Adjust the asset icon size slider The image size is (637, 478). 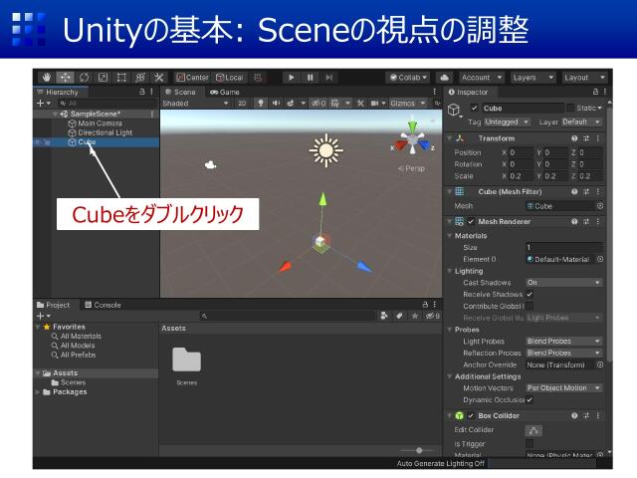click(x=418, y=451)
